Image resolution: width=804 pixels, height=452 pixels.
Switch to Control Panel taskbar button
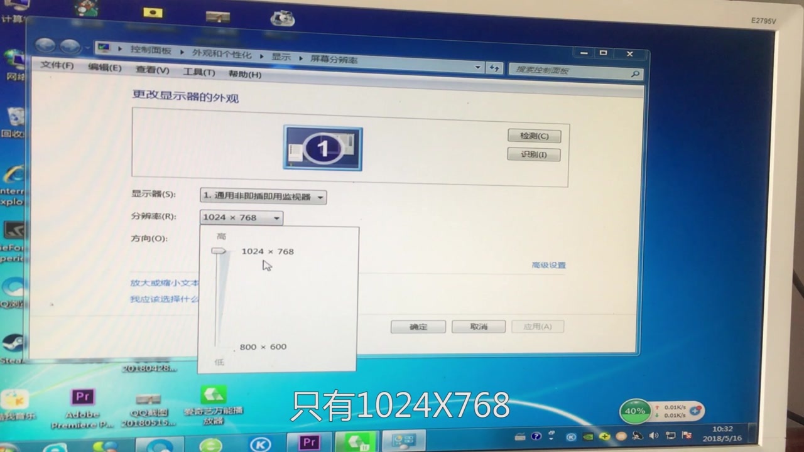pyautogui.click(x=403, y=442)
